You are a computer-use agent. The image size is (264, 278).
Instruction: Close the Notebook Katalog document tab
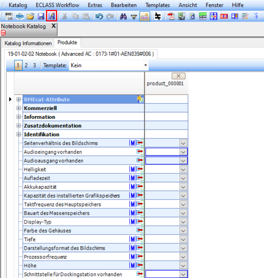coord(53,26)
